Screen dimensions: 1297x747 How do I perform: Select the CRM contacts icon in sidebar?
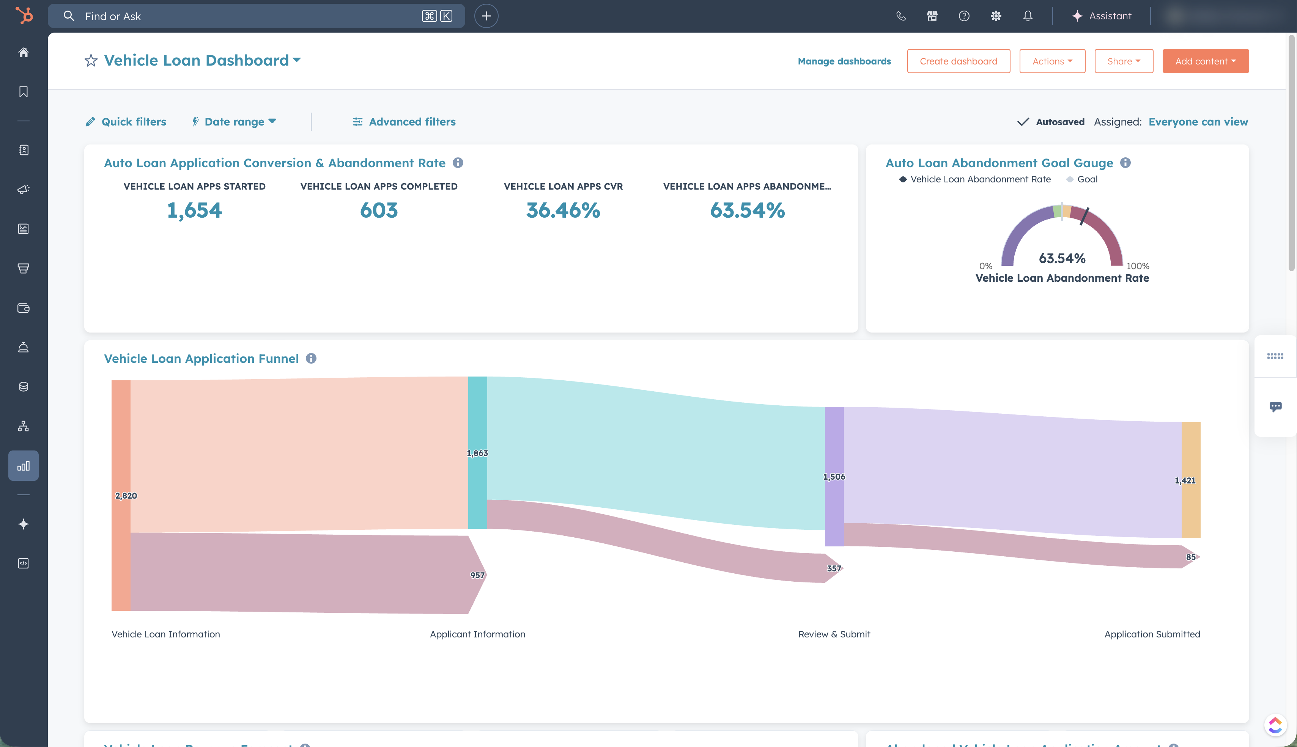point(23,150)
